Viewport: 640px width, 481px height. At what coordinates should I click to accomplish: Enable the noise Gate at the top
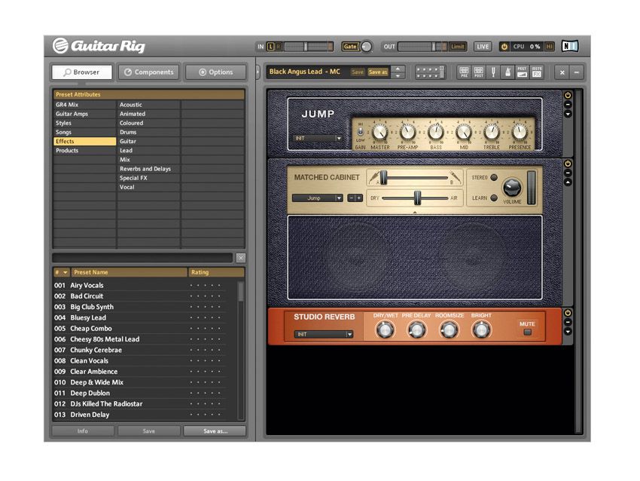pyautogui.click(x=349, y=46)
